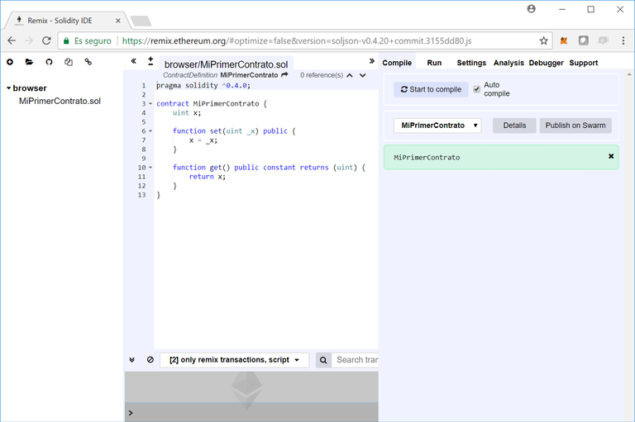Open the Chrome three-dot menu
The width and height of the screenshot is (635, 422).
tap(623, 40)
